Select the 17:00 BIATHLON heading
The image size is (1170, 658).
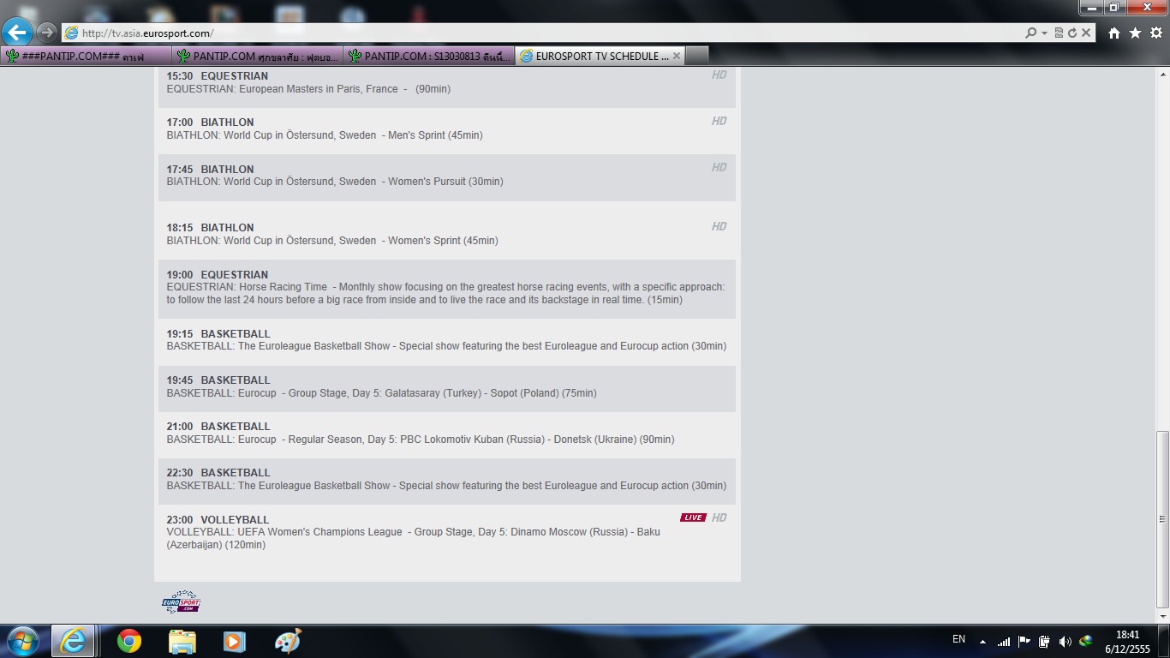point(210,123)
